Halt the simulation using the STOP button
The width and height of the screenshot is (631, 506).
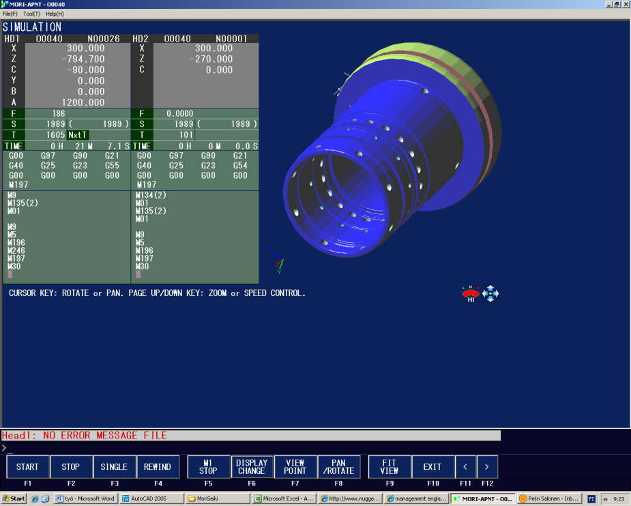coord(71,467)
